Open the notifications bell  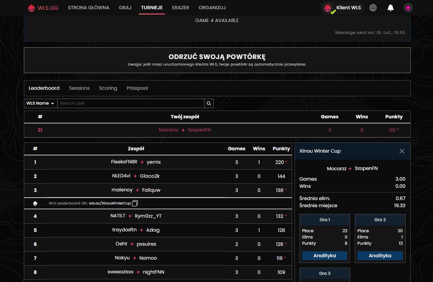click(390, 8)
